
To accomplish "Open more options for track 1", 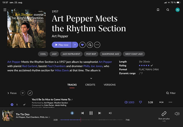I will click(170, 102).
